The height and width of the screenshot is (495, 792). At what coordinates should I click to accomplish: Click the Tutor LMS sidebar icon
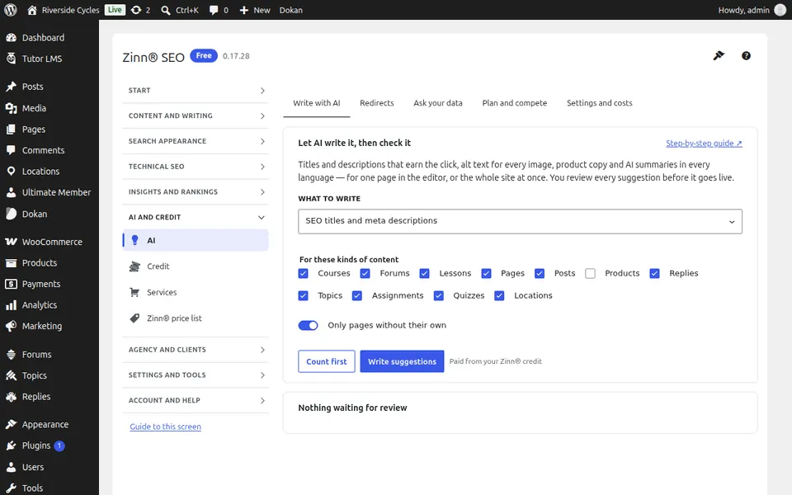[11, 59]
